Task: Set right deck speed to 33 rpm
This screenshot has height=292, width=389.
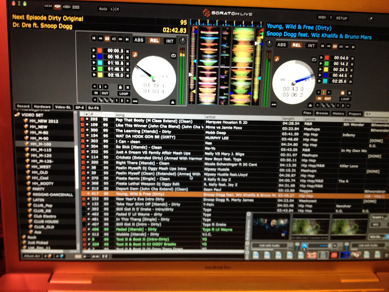Action: click(335, 46)
